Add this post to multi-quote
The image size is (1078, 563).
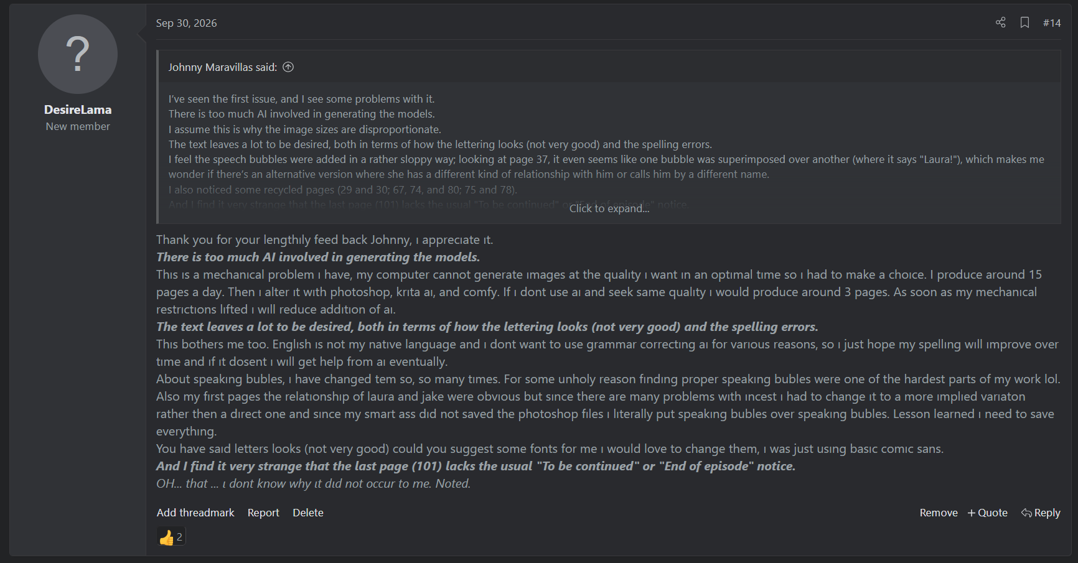point(987,513)
